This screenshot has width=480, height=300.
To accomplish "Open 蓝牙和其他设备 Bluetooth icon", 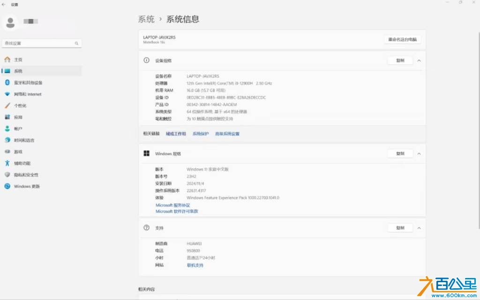I will point(7,82).
